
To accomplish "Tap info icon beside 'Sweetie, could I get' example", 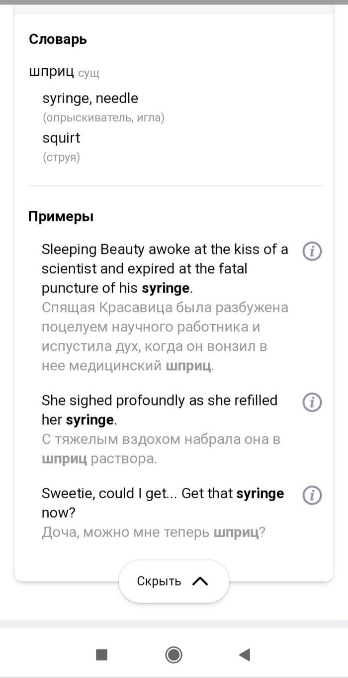I will coord(312,495).
